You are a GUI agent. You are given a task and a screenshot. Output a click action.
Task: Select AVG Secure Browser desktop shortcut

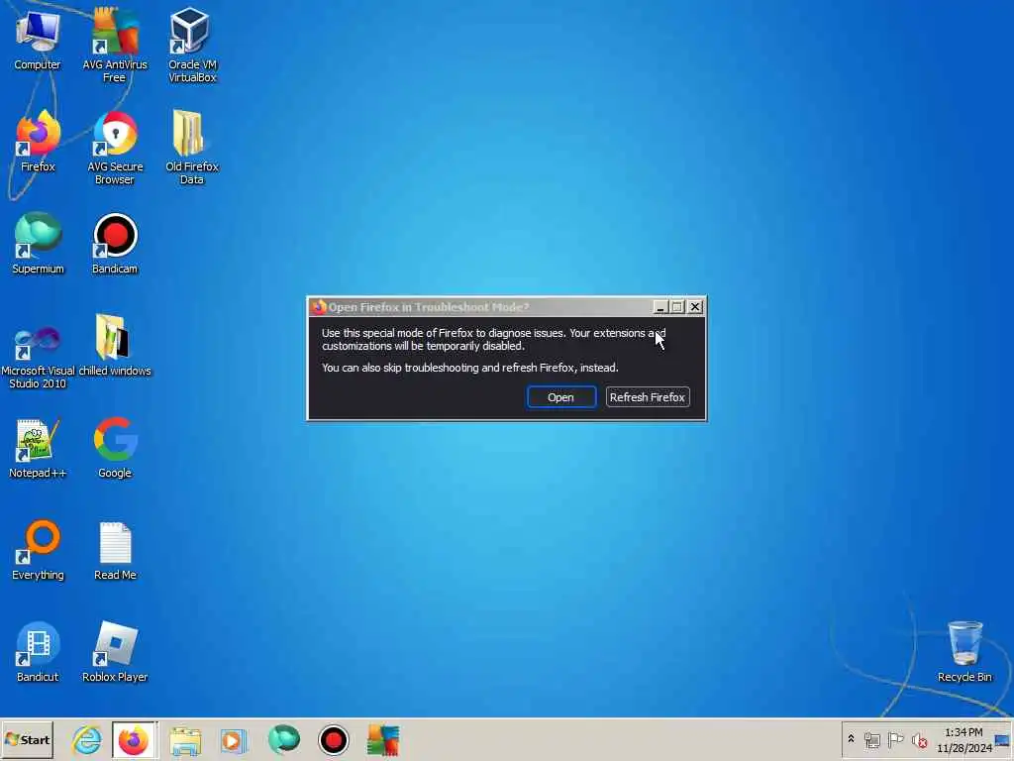115,148
